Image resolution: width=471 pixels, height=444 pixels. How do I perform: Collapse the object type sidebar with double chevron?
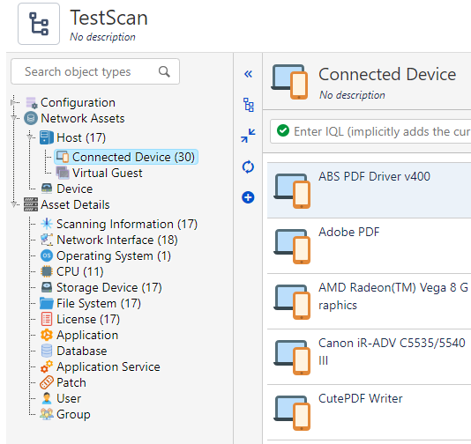248,74
